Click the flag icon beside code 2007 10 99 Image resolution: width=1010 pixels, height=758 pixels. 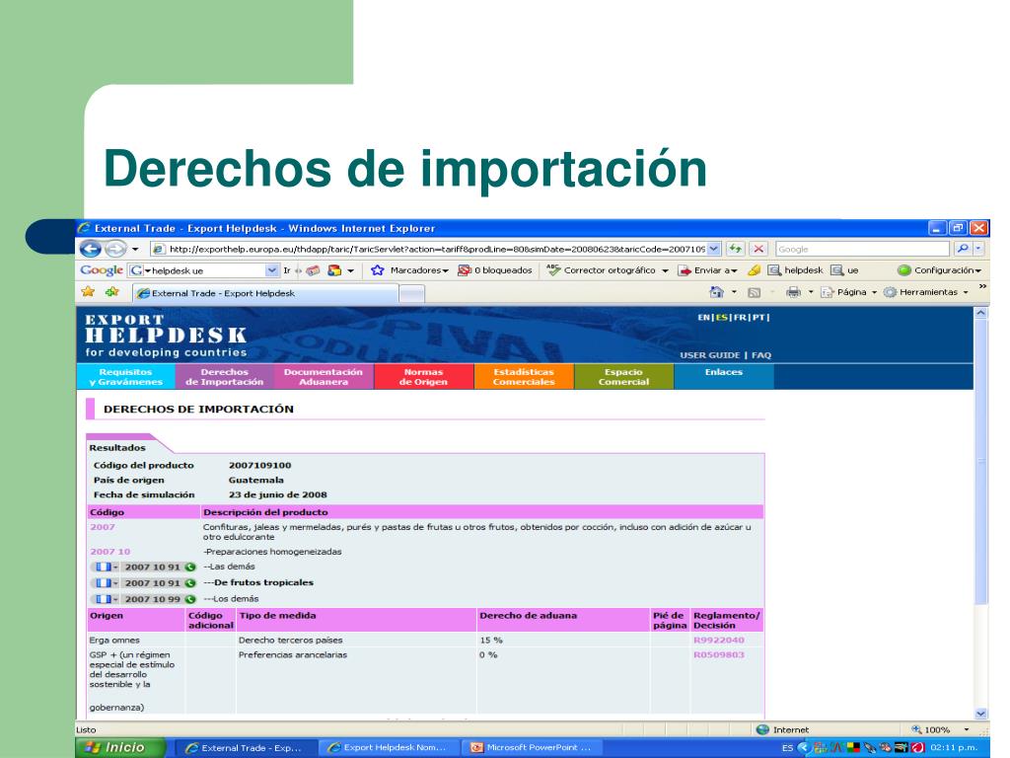(x=103, y=599)
